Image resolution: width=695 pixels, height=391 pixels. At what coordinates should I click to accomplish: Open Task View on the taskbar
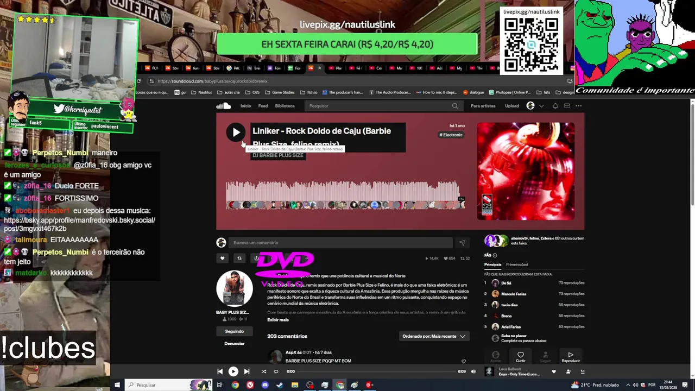pyautogui.click(x=220, y=385)
